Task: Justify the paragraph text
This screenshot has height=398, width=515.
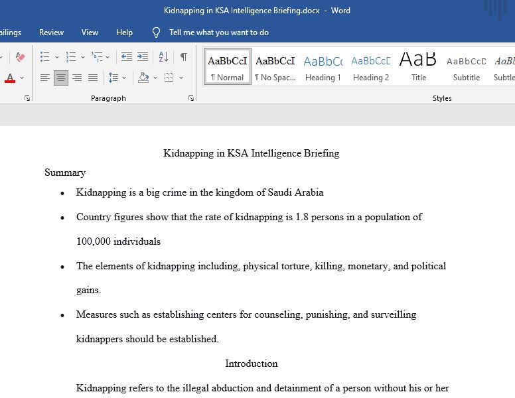Action: tap(93, 78)
